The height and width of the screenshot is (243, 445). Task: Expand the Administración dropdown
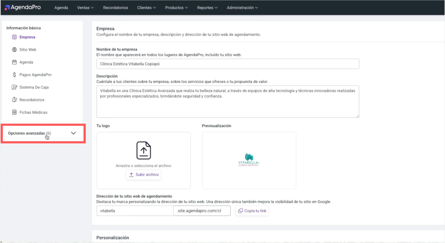[x=242, y=8]
